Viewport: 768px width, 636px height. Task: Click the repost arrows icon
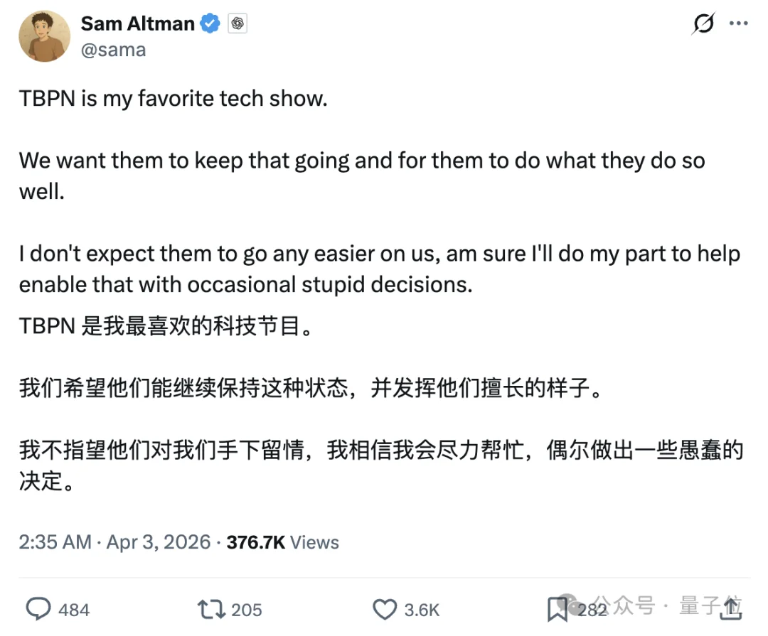tap(208, 608)
